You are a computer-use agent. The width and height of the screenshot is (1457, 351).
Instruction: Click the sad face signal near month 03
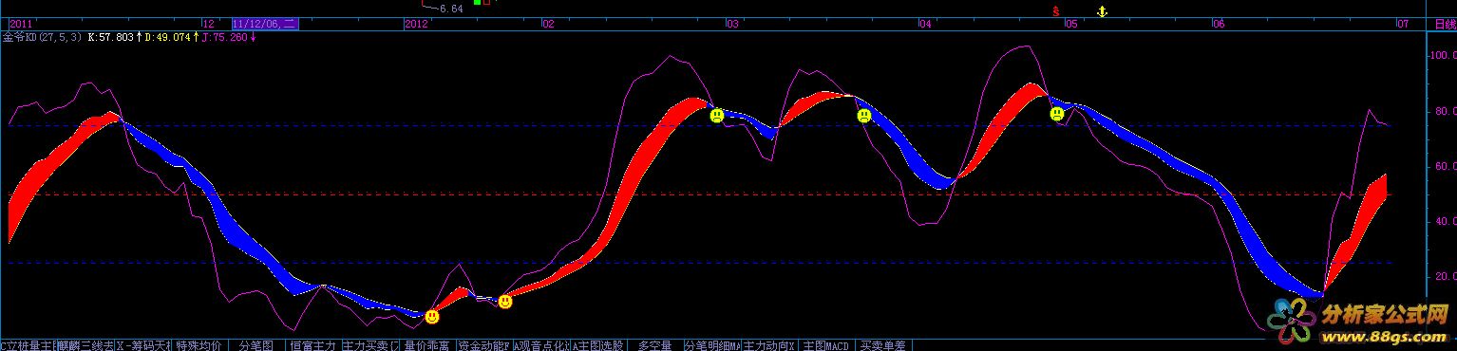[x=717, y=116]
